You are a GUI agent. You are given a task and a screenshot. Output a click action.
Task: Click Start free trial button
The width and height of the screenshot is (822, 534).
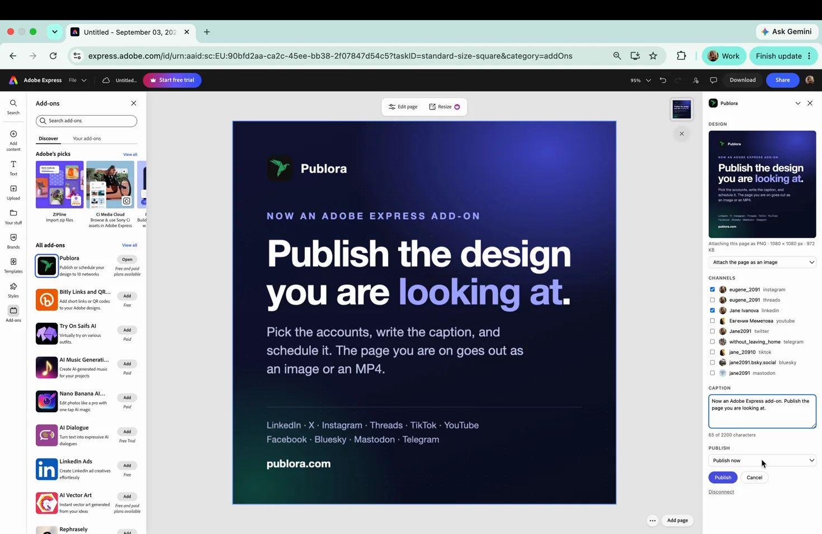pyautogui.click(x=172, y=80)
